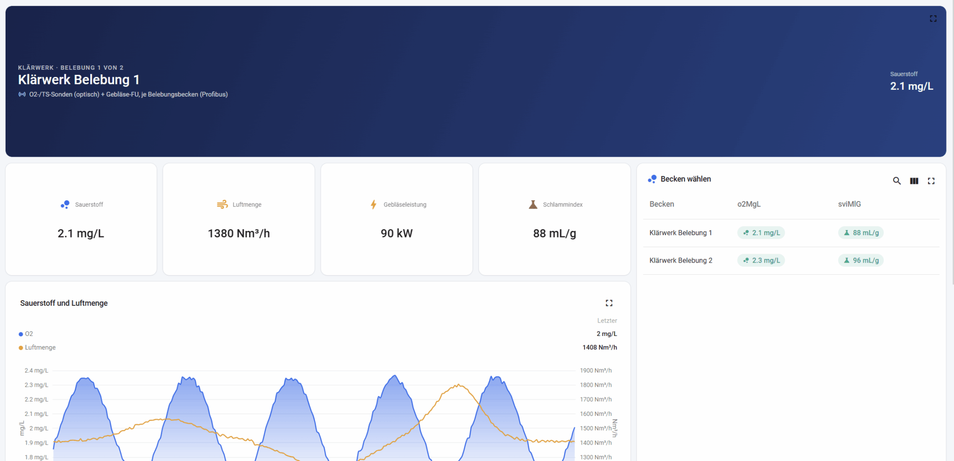Expand the hero banner to fullscreen
Screen dimensions: 954x461
coord(933,19)
